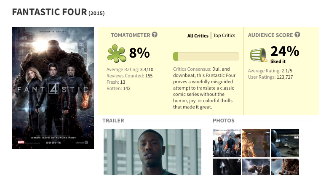
Task: Click the Tomatometer help question icon
Action: point(155,34)
